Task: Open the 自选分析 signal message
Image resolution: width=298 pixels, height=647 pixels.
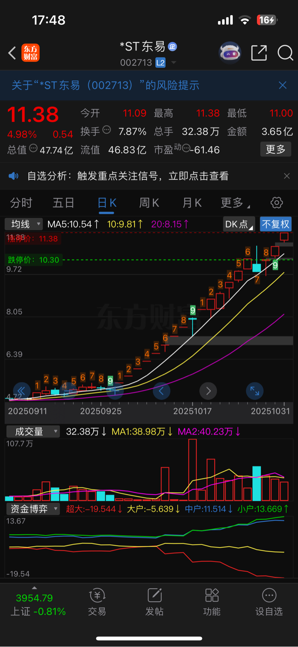Action: (x=128, y=176)
